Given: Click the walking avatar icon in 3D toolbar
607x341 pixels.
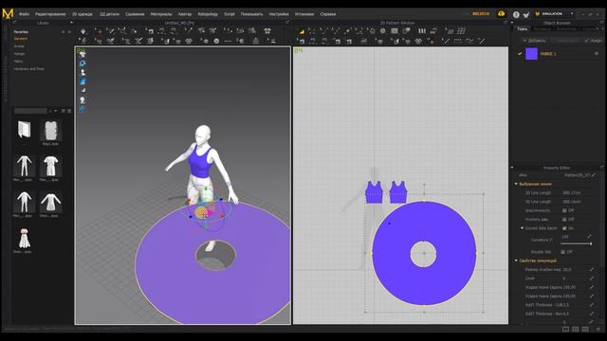Looking at the screenshot, I should [x=83, y=41].
